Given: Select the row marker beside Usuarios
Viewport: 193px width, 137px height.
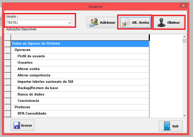Looking at the screenshot, I should tap(8, 63).
